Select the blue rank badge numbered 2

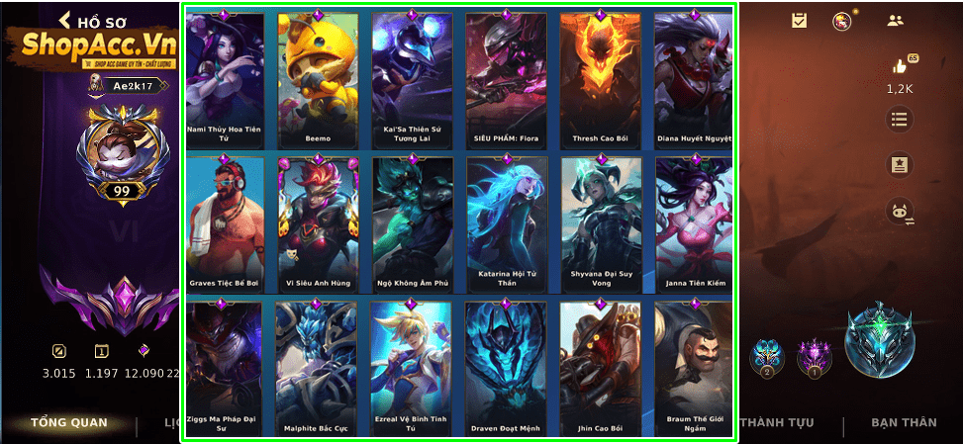(x=766, y=358)
